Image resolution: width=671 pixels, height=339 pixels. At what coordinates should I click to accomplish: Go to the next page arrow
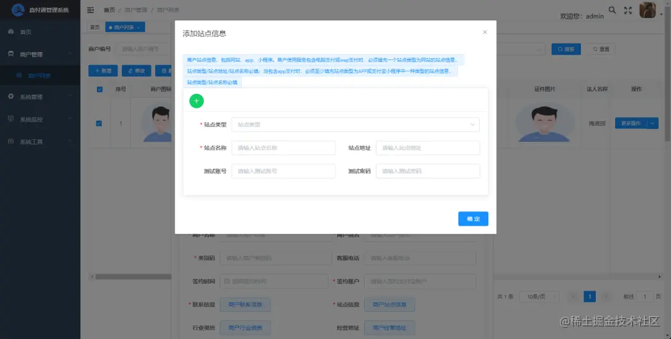[x=606, y=296]
